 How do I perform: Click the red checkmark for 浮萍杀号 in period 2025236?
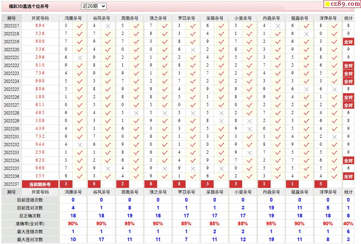point(335,177)
